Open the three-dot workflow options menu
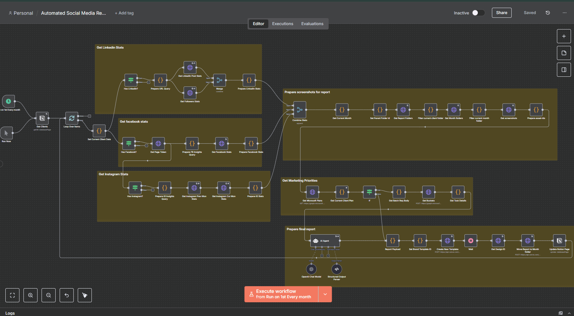Screen dimensions: 574x316 [565, 13]
